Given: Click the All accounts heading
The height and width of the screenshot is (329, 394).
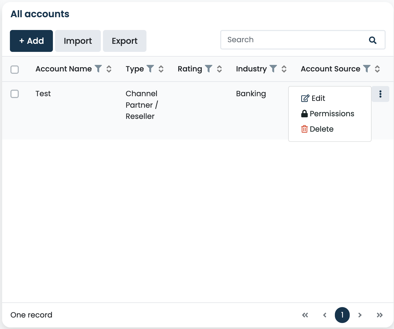Looking at the screenshot, I should click(x=40, y=14).
